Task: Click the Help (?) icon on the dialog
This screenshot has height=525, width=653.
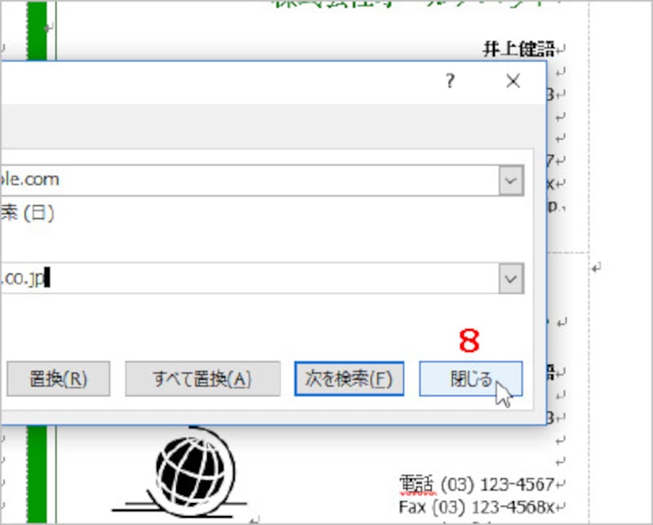Action: (449, 81)
